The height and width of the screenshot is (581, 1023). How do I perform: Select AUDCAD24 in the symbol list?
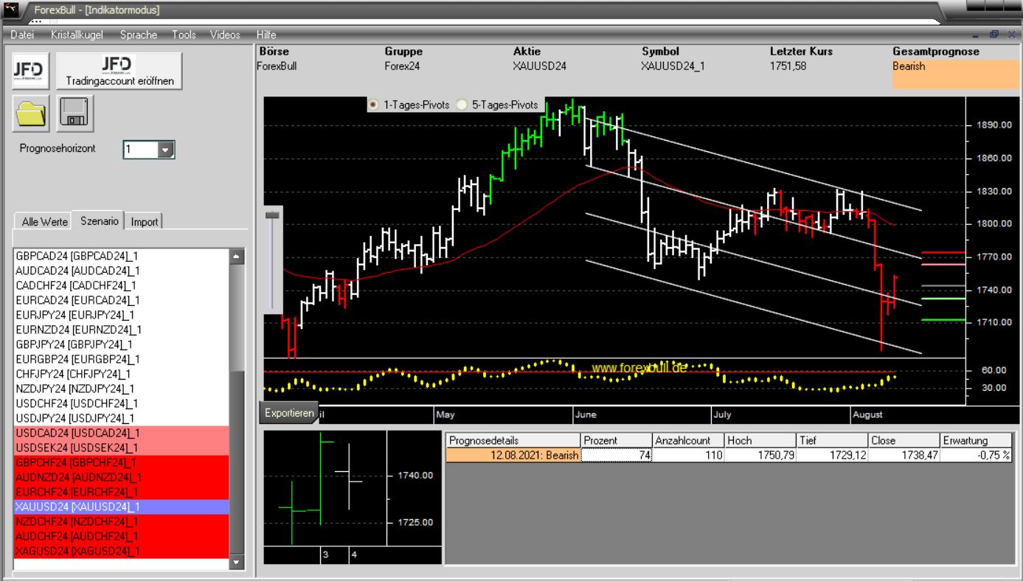click(122, 271)
